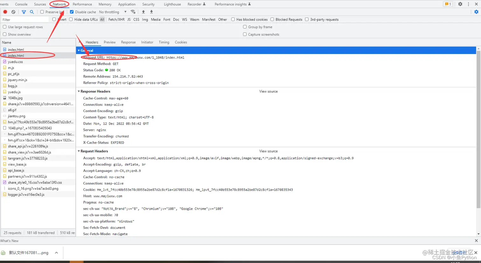Viewport: 481px width, 263px height.
Task: Open Performance insights tab
Action: coord(233,4)
